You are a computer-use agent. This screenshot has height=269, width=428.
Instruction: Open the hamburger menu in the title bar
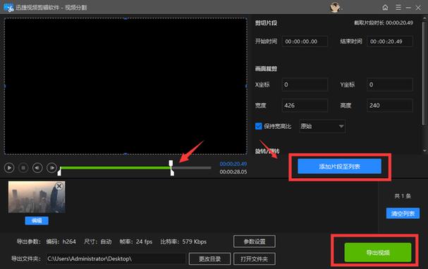coord(398,7)
